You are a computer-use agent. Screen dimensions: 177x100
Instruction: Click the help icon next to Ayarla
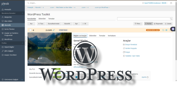pos(147,77)
